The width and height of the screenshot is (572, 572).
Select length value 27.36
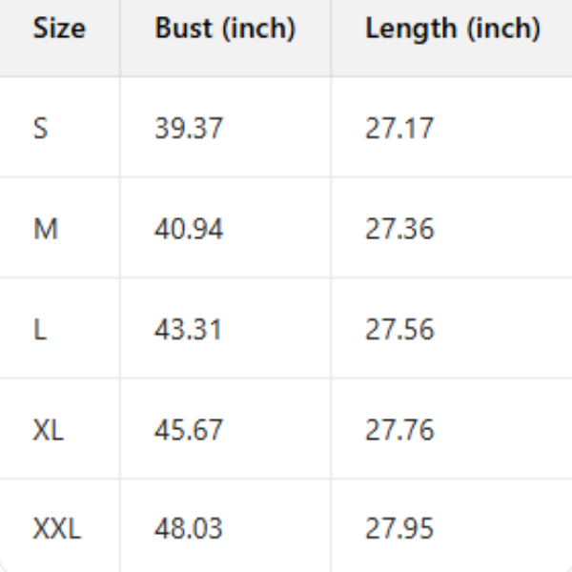coord(399,229)
